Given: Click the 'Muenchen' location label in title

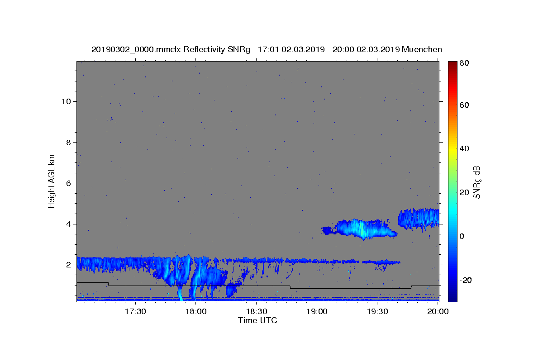Looking at the screenshot, I should coord(422,49).
